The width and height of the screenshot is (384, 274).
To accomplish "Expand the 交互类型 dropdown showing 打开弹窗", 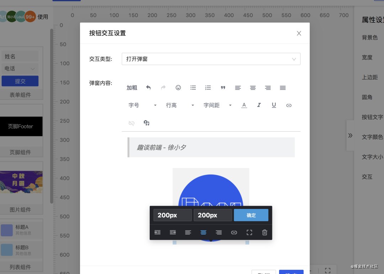I will coord(211,59).
